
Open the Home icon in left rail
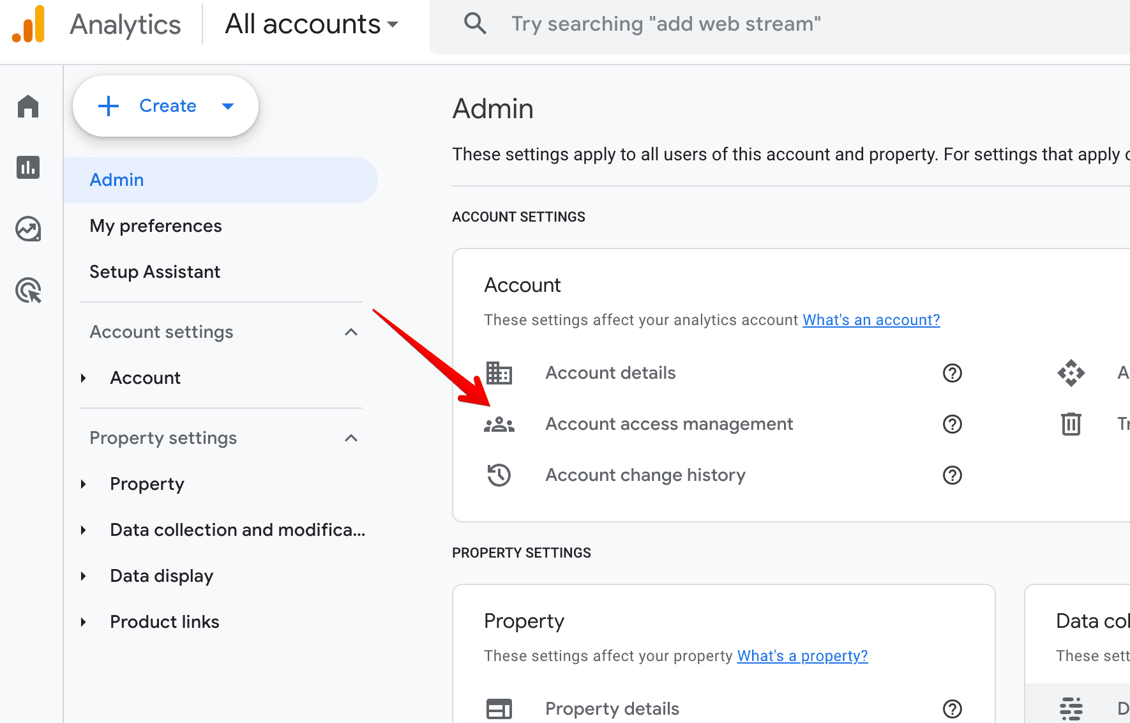pos(28,106)
